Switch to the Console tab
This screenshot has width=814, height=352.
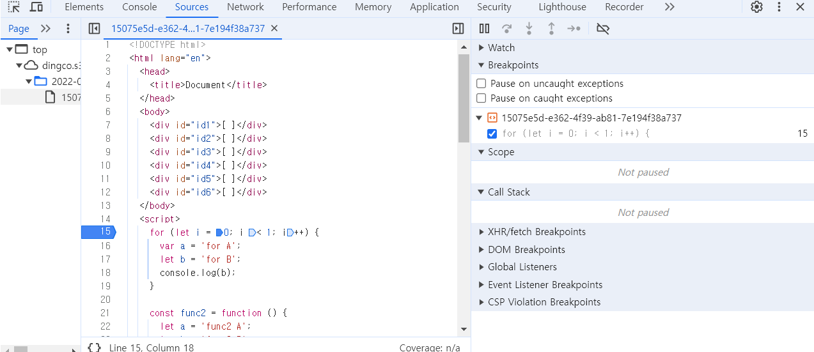[x=139, y=7]
